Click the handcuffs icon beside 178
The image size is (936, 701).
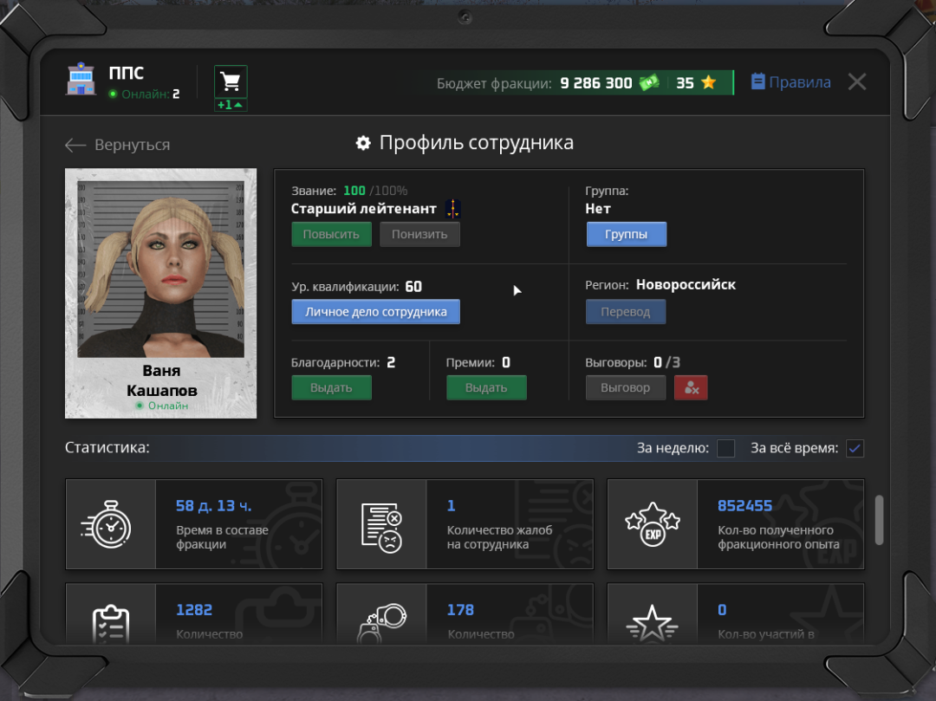pos(382,620)
